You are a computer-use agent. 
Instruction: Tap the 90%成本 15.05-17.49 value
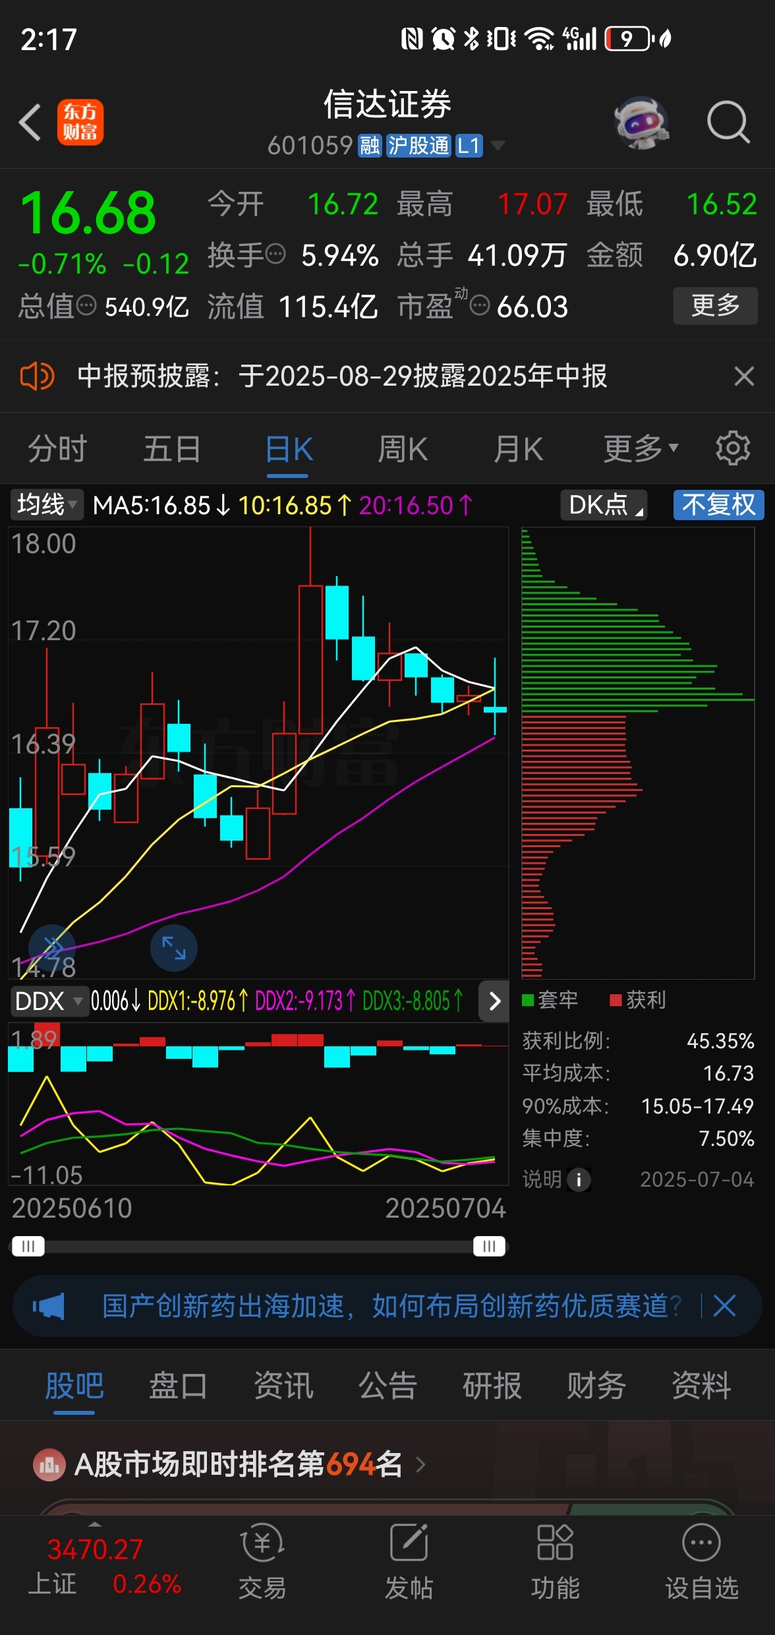pos(697,1106)
